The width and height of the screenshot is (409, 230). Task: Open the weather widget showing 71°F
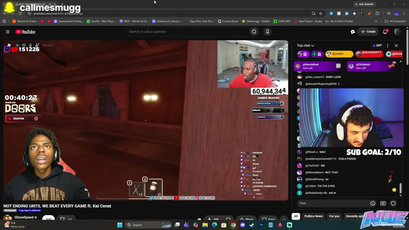coord(14,225)
